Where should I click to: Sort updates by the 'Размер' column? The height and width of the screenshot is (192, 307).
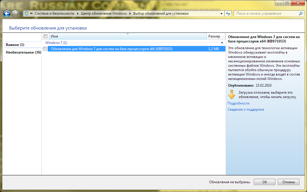pos(216,36)
